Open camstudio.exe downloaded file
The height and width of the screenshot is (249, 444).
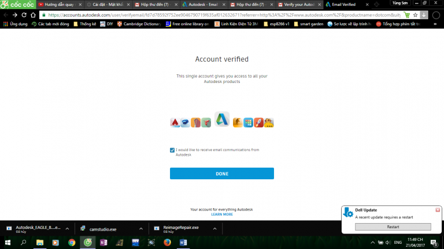tap(102, 229)
